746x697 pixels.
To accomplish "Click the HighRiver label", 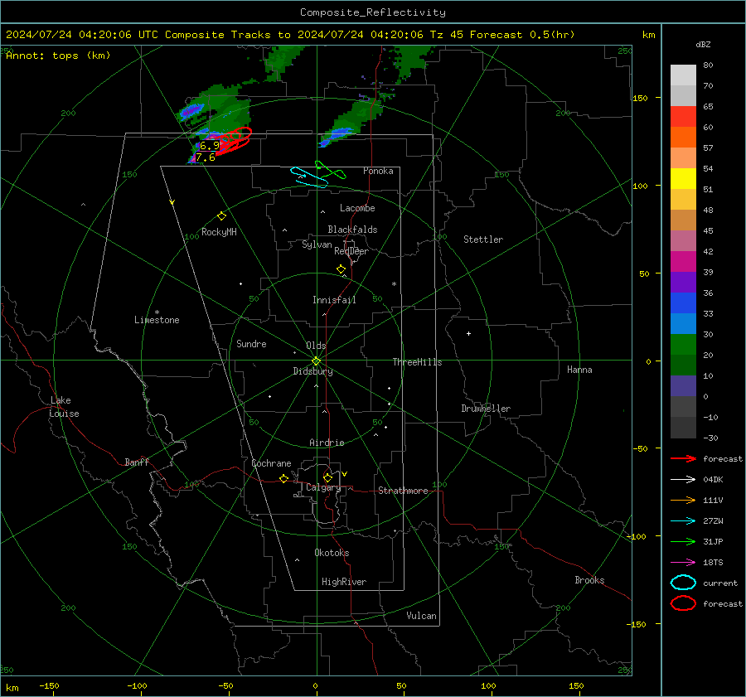I will click(344, 582).
